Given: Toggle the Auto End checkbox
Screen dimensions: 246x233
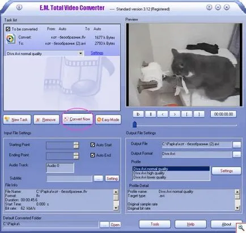Looking at the screenshot, I should [92, 155].
